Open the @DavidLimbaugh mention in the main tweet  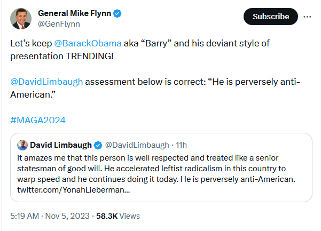click(46, 82)
